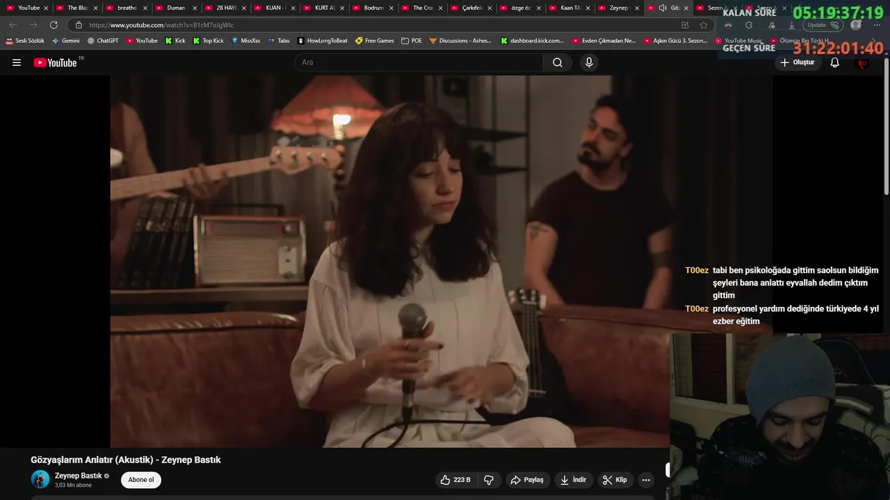Open the media control music-note icon
Image resolution: width=890 pixels, height=500 pixels.
pos(771,25)
